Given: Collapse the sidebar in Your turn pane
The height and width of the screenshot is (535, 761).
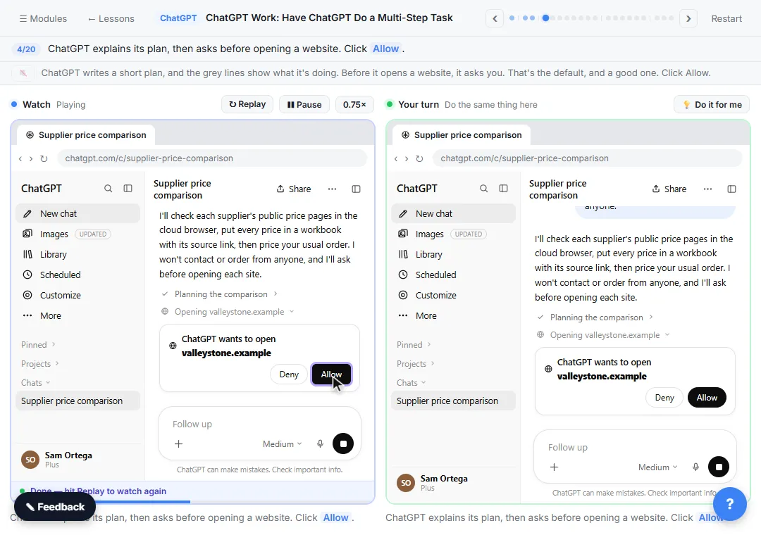Looking at the screenshot, I should point(503,188).
